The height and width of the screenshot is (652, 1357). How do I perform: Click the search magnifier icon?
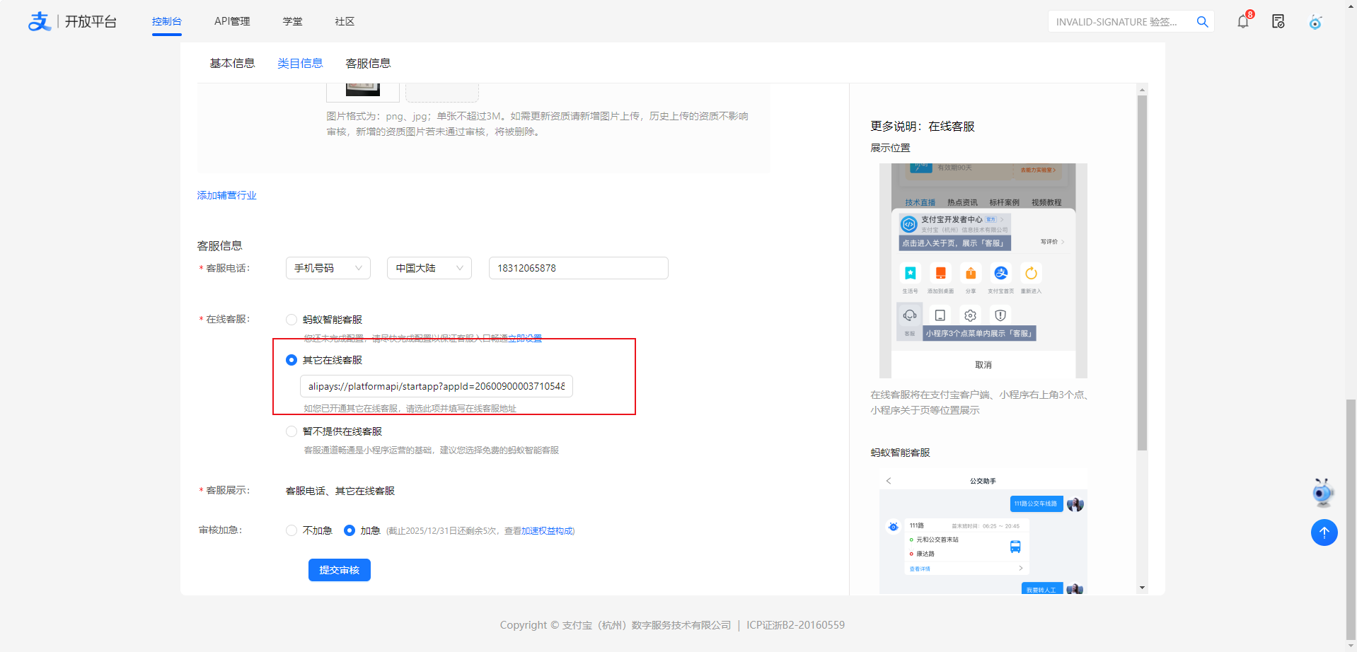click(1202, 22)
